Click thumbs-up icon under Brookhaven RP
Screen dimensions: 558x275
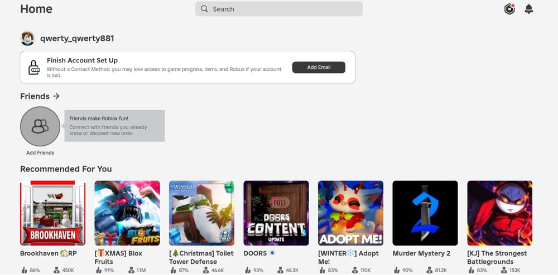(x=24, y=271)
